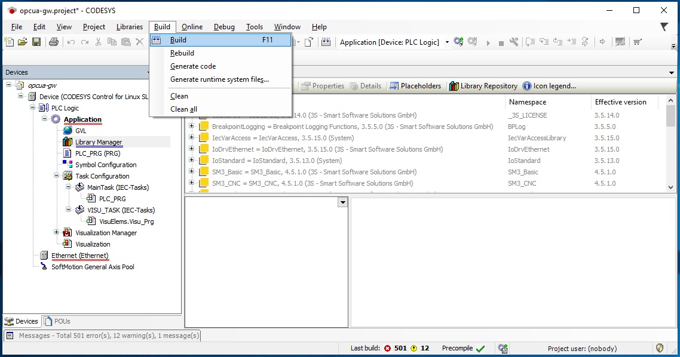Open Placeholders in Library Manager
The image size is (680, 357).
click(x=415, y=86)
